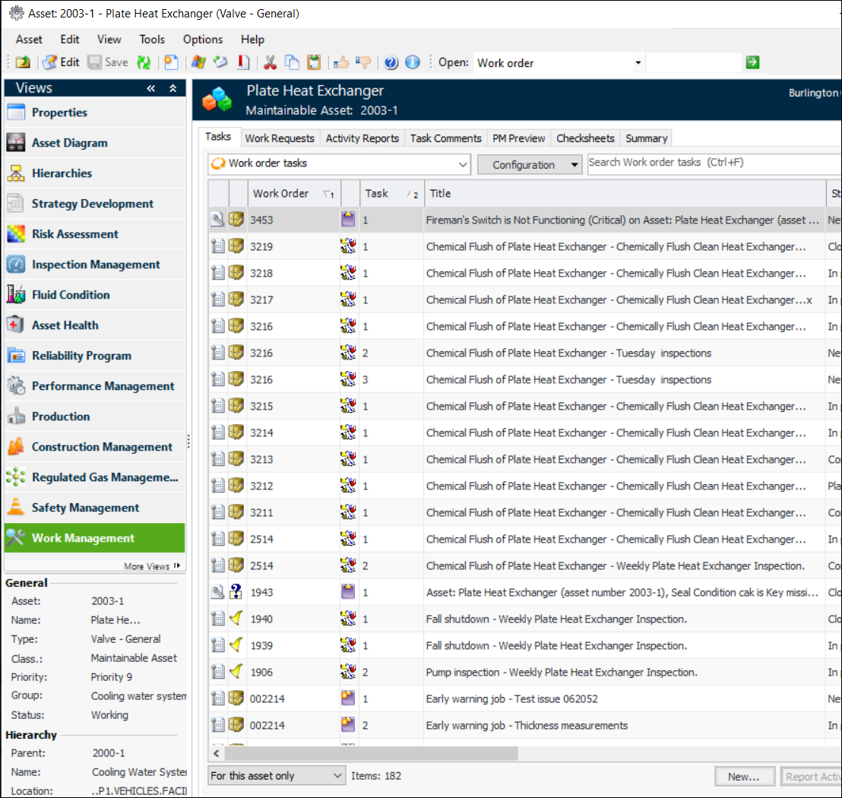Open the Tools menu
The width and height of the screenshot is (842, 798).
(152, 40)
